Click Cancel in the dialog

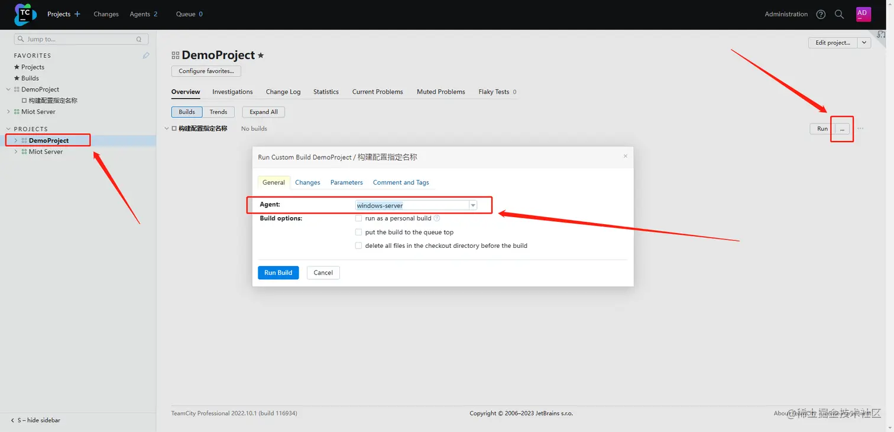point(323,273)
